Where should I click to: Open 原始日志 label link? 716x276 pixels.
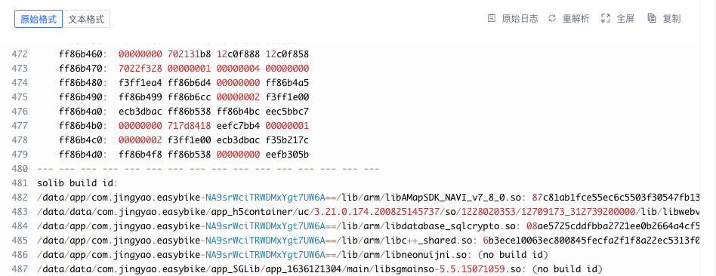point(520,19)
